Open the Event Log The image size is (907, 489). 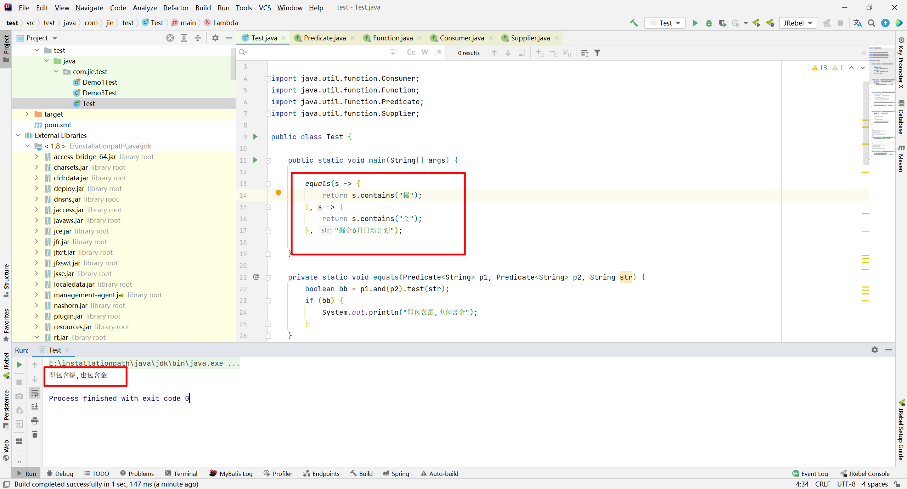(x=810, y=474)
